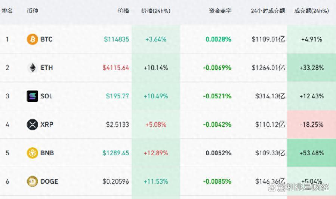Sort by the 排名 column header
This screenshot has width=336, height=199.
click(x=7, y=11)
